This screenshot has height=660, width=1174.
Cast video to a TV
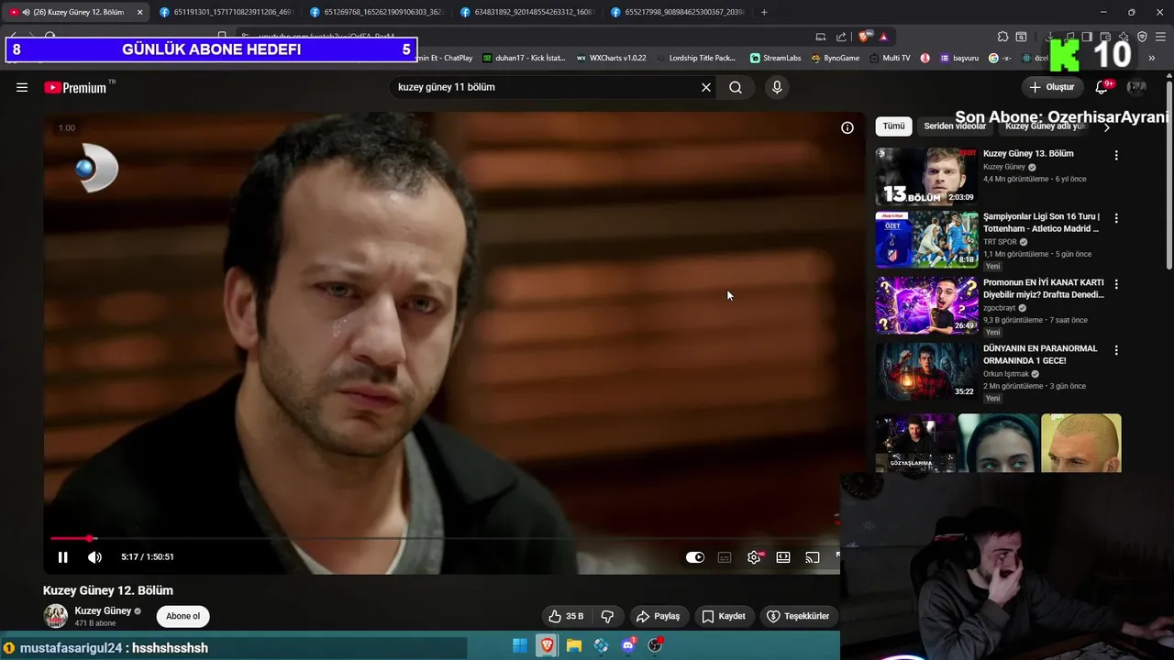(x=813, y=557)
